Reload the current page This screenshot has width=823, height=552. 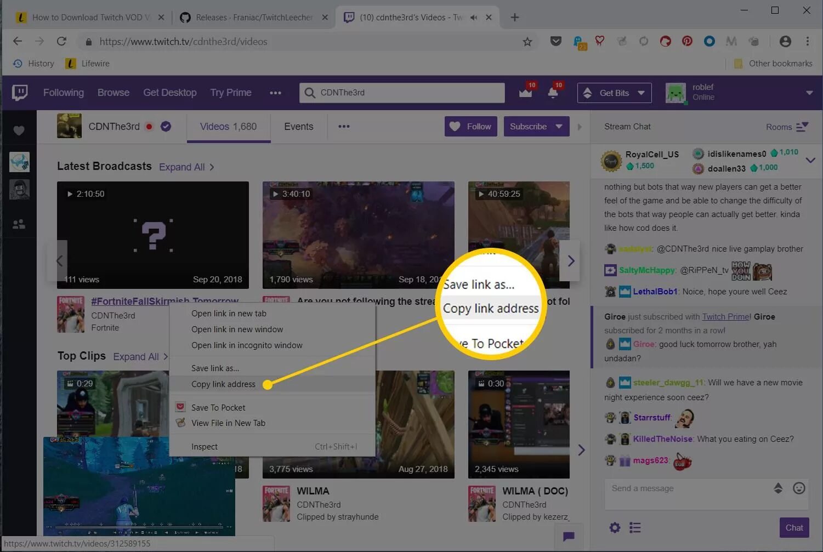pyautogui.click(x=61, y=41)
